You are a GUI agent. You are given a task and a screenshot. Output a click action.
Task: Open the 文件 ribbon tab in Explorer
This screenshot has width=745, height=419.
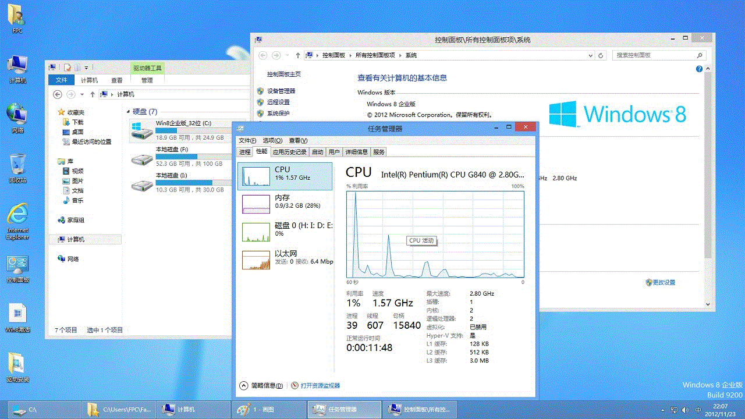[61, 80]
